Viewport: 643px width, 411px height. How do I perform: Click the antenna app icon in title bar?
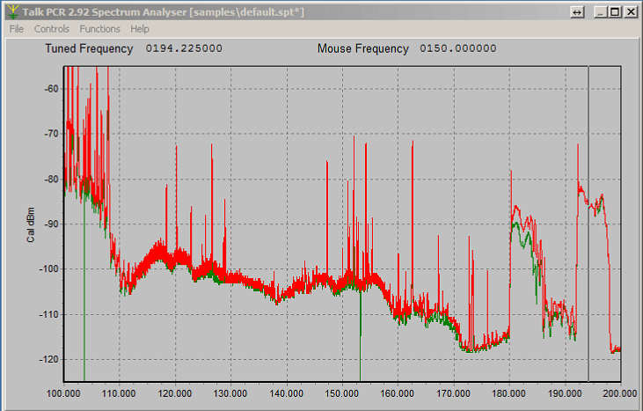[13, 12]
